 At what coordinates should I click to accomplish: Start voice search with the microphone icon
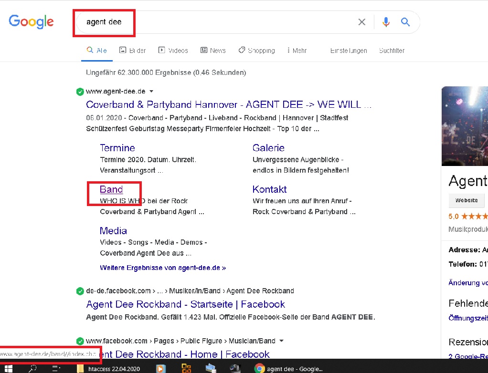386,22
